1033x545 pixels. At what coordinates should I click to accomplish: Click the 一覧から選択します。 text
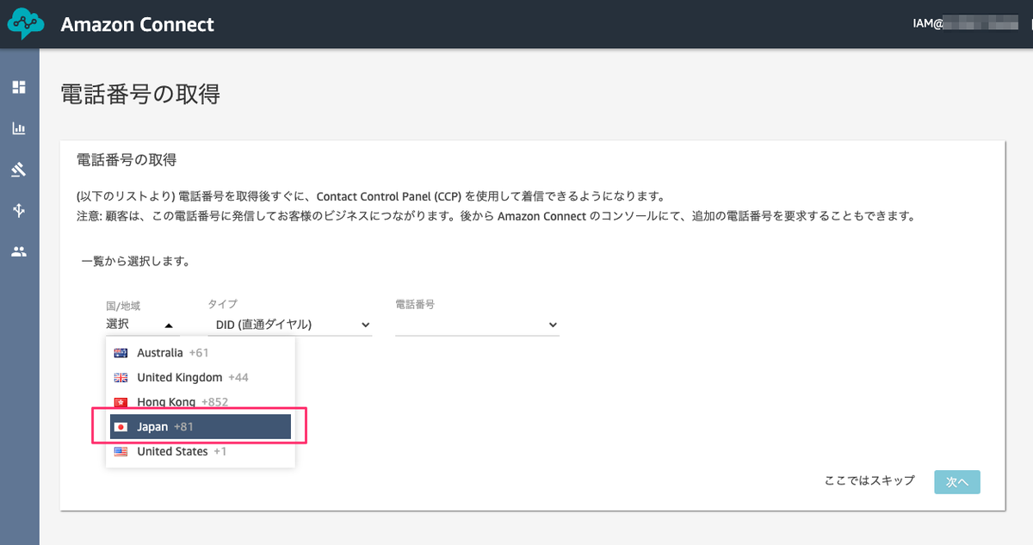point(136,260)
